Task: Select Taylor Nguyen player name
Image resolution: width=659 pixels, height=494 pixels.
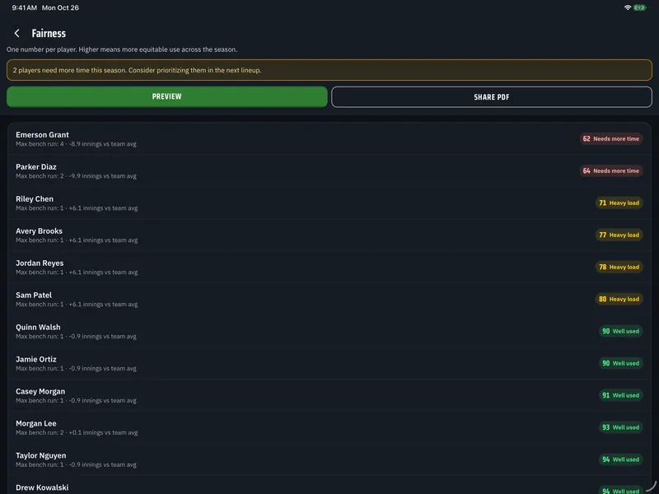Action: coord(40,456)
